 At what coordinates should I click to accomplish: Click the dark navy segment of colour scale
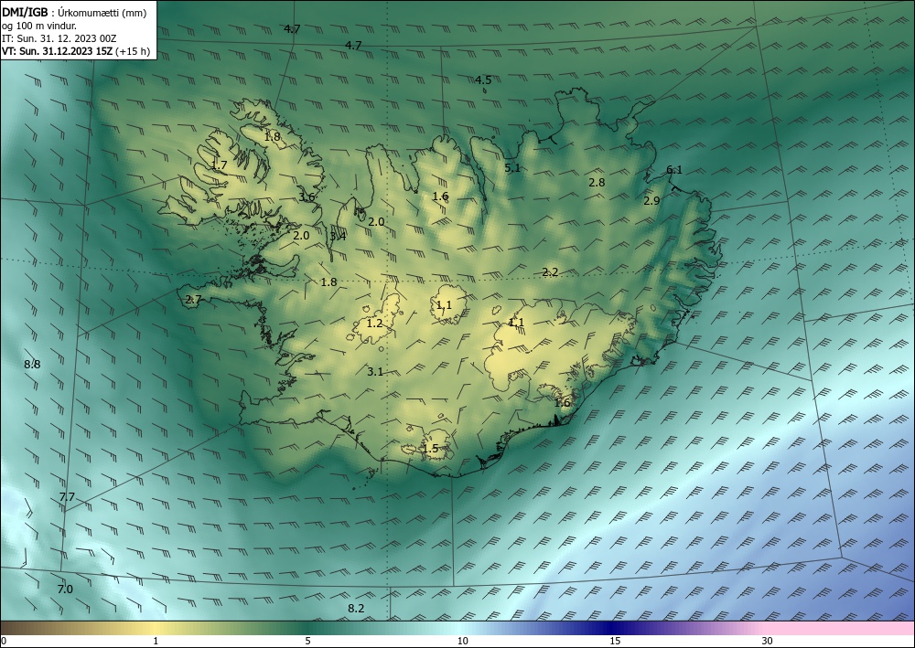click(609, 628)
